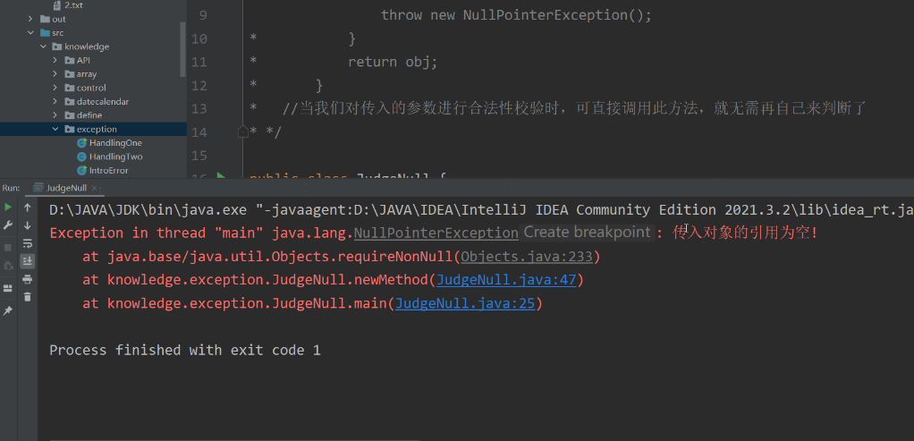914x441 pixels.
Task: Open the JudgeNull.java:47 link
Action: (x=506, y=280)
